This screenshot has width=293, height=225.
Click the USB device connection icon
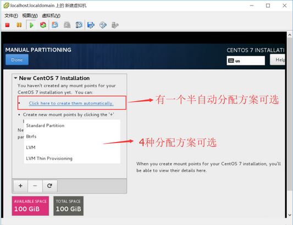[x=115, y=25]
